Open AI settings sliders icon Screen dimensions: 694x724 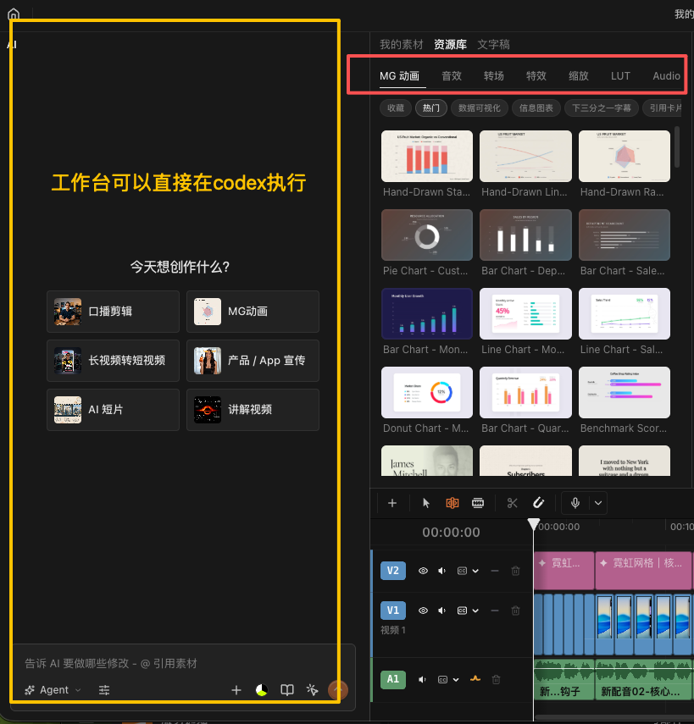[104, 690]
